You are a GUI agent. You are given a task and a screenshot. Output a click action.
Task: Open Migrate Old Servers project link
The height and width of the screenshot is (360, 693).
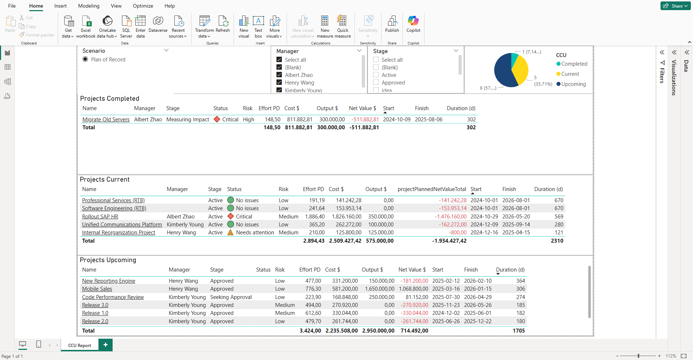pos(106,120)
